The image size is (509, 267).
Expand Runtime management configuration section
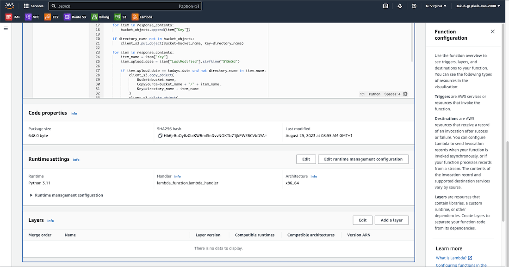pyautogui.click(x=31, y=195)
